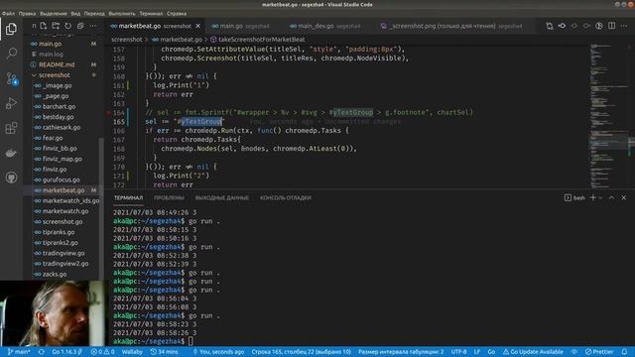635x357 pixels.
Task: Switch to the ВЫХОДНЫЕ ДАННЫЕ panel tab
Action: [x=222, y=198]
